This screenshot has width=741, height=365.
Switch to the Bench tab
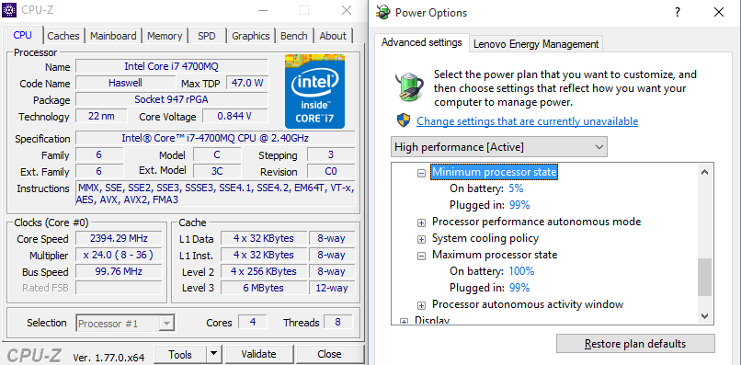[x=294, y=36]
